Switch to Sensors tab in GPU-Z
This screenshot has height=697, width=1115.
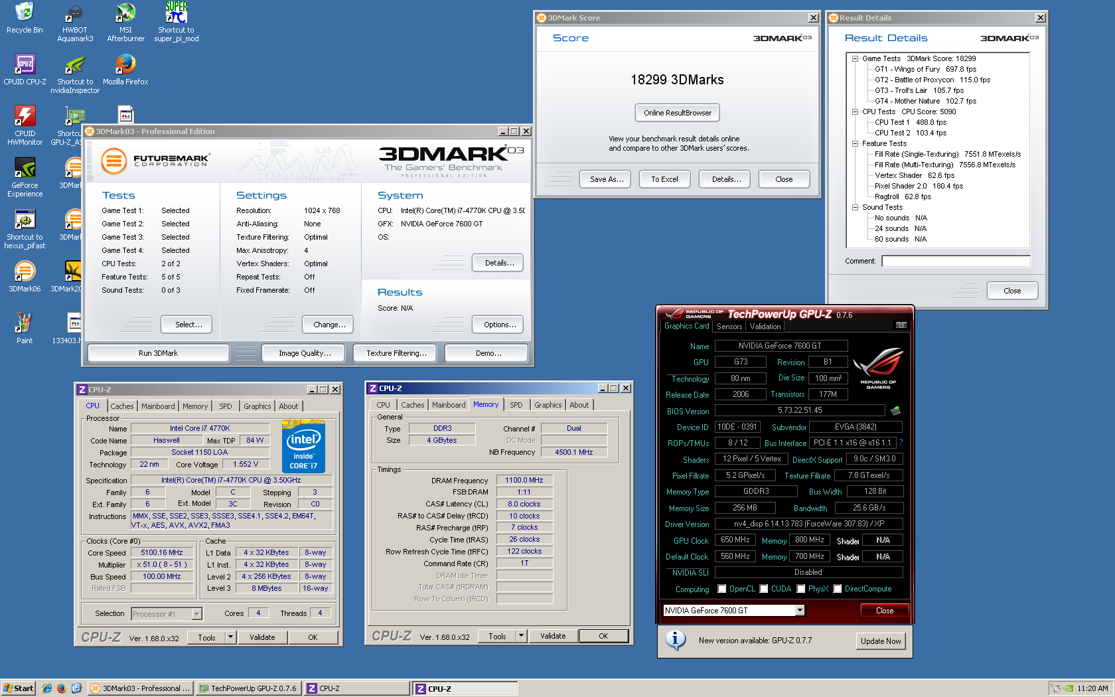pyautogui.click(x=729, y=327)
